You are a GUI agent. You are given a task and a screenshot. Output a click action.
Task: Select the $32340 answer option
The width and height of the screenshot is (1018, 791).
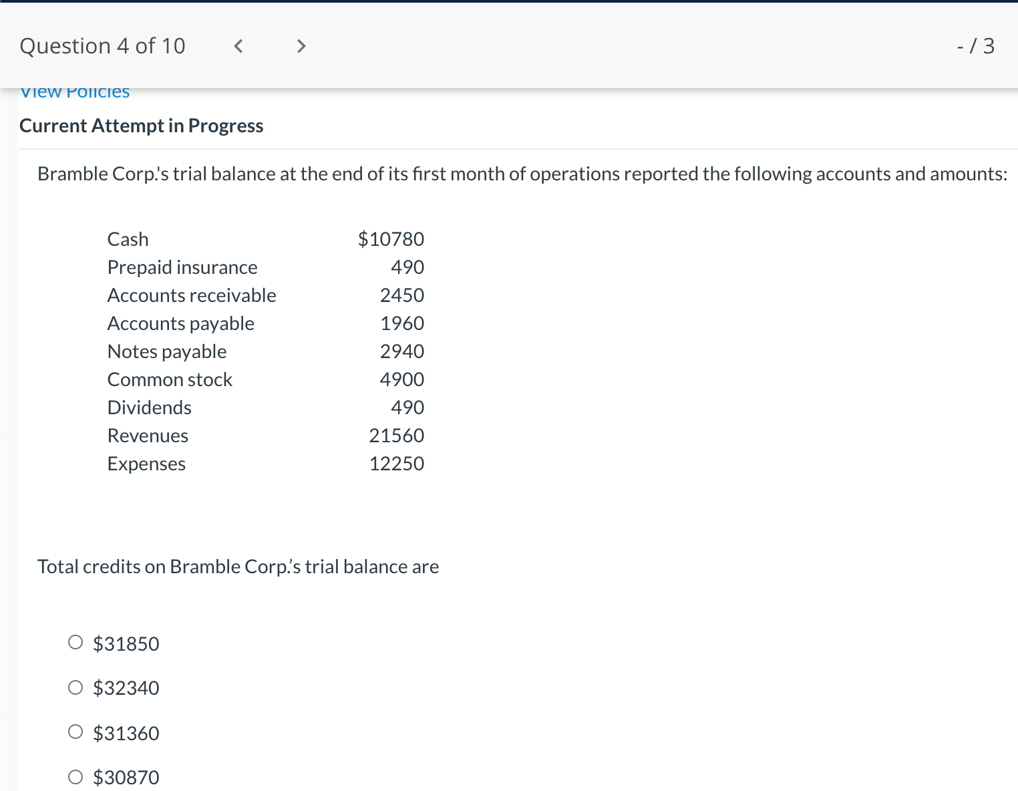pyautogui.click(x=75, y=687)
